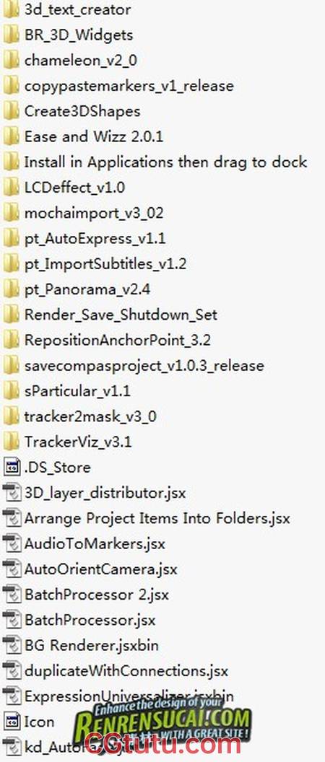
Task: Select the BG Renderer.jsxbin file icon
Action: tap(11, 645)
